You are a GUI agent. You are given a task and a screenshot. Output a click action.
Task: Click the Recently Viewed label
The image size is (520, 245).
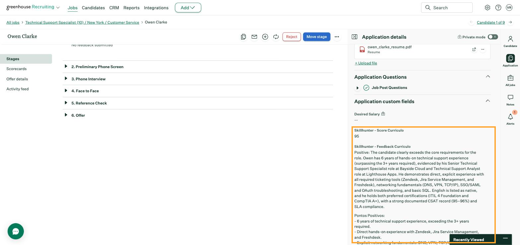pyautogui.click(x=469, y=240)
